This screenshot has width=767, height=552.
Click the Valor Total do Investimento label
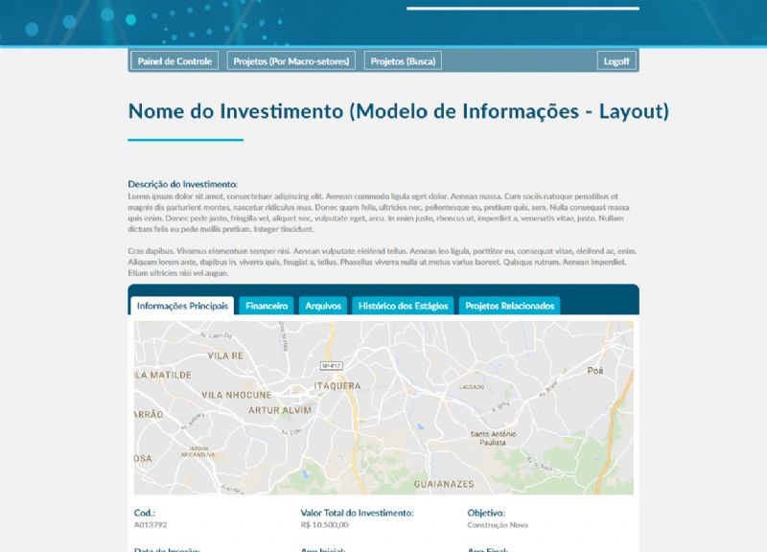357,513
